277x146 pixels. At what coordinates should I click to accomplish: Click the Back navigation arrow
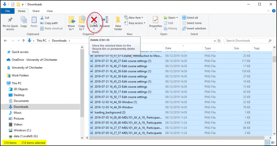(x=5, y=41)
